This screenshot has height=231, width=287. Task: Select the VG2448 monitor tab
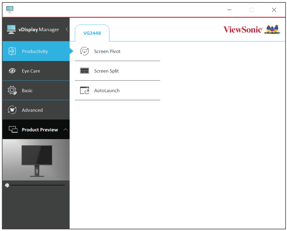(x=92, y=33)
